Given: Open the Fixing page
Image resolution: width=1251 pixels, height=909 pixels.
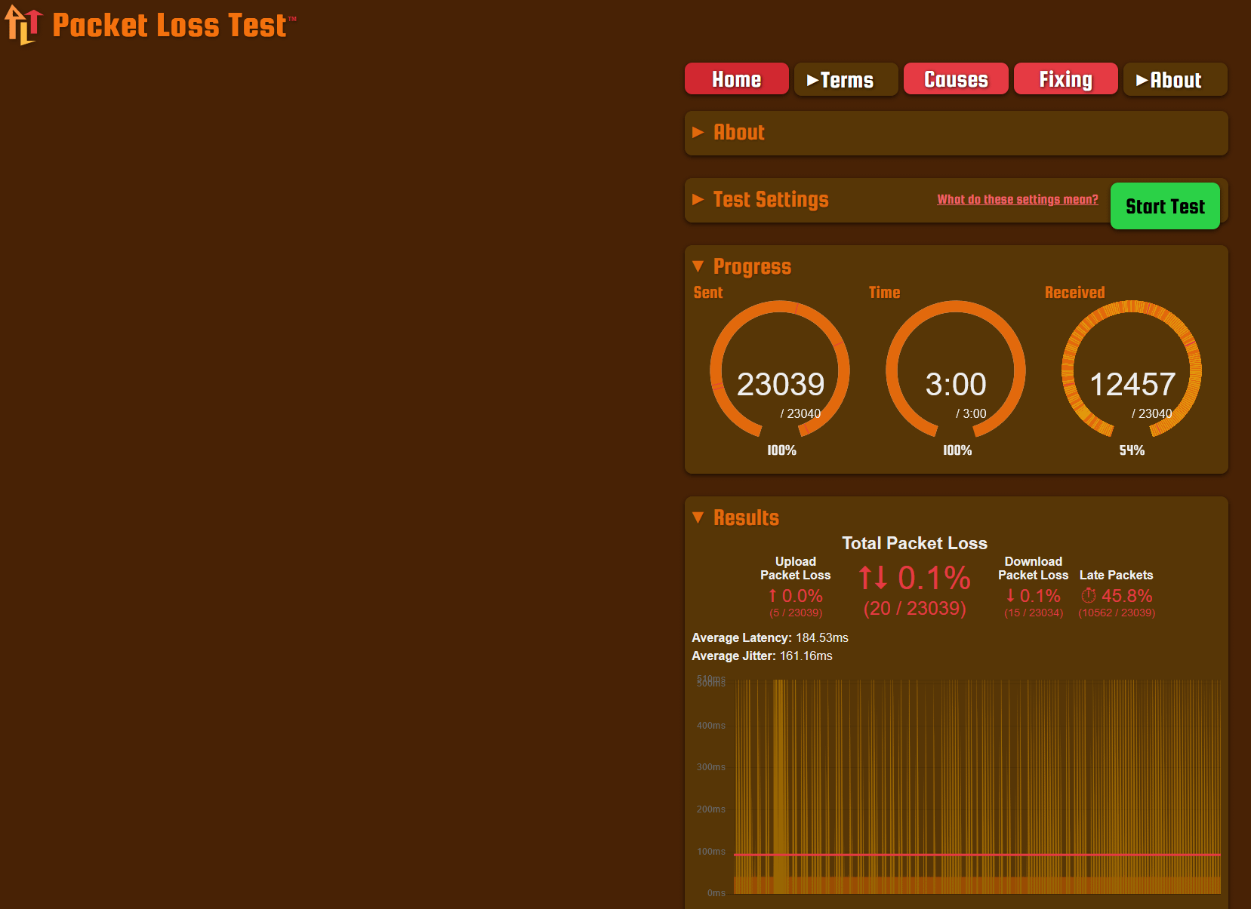Looking at the screenshot, I should 1065,79.
